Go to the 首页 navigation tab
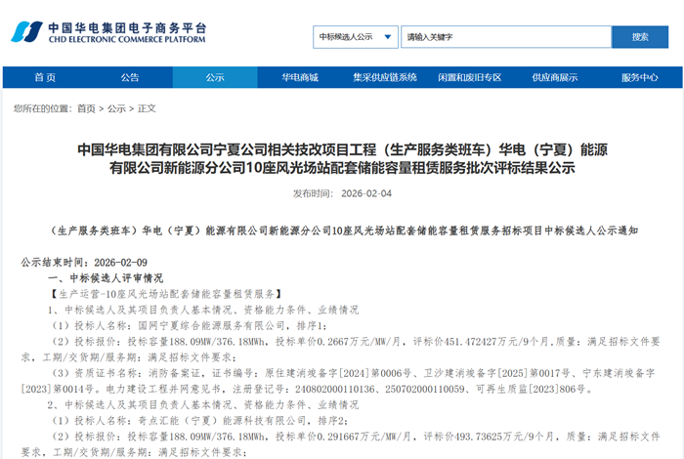 click(45, 77)
